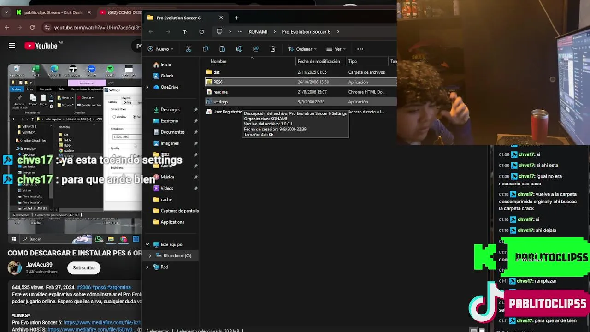Image resolution: width=590 pixels, height=332 pixels.
Task: Open the JaviAcu89 channel avatar
Action: click(15, 268)
